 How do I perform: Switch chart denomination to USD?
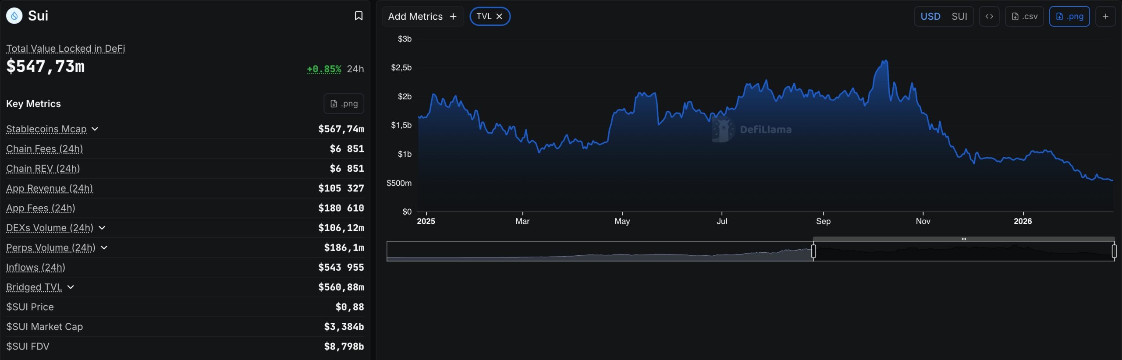point(930,17)
